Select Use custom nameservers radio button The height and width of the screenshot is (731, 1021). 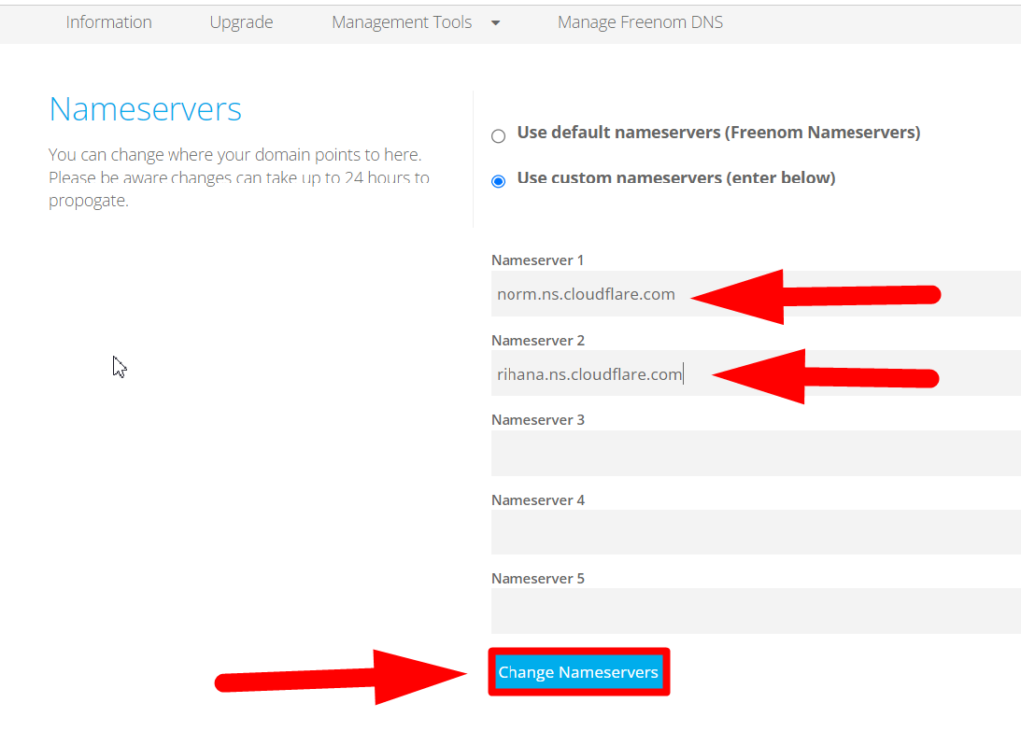(499, 182)
